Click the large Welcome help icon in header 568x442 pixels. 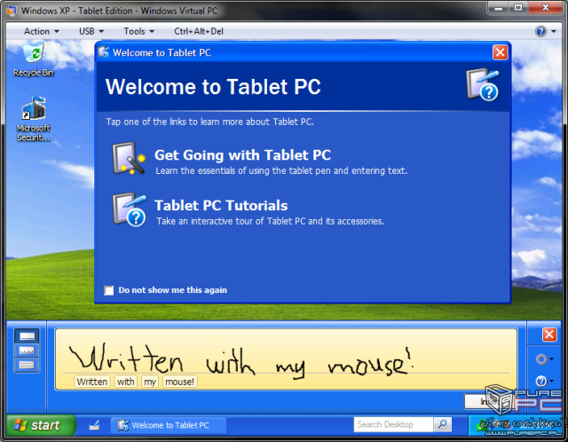pyautogui.click(x=483, y=85)
